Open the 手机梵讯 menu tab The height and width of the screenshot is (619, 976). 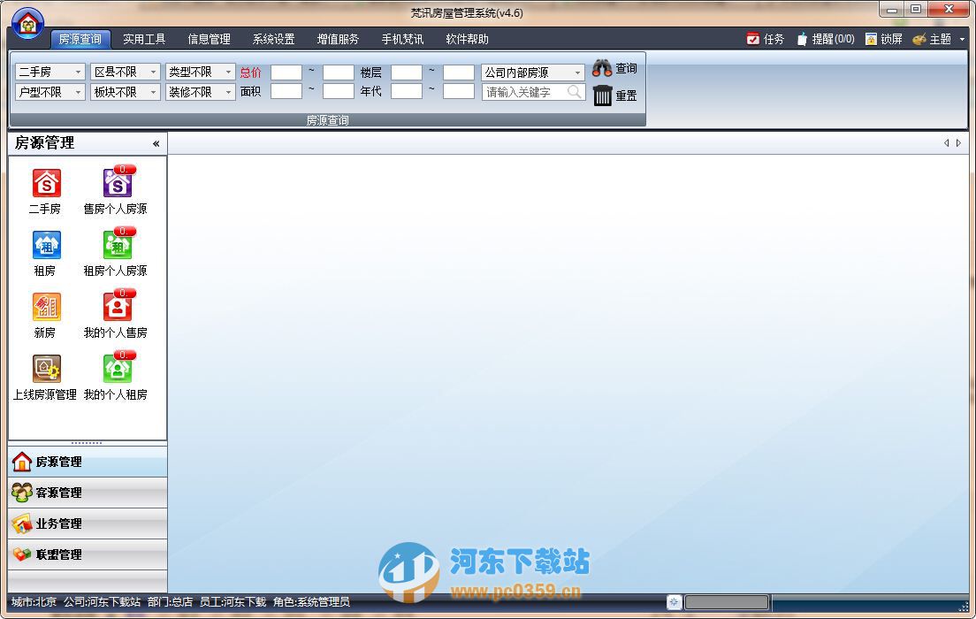(x=403, y=39)
